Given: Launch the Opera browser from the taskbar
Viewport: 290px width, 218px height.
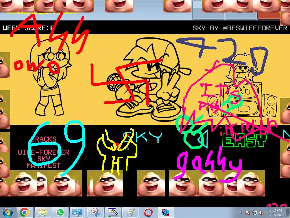Looking at the screenshot, I should tap(148, 212).
